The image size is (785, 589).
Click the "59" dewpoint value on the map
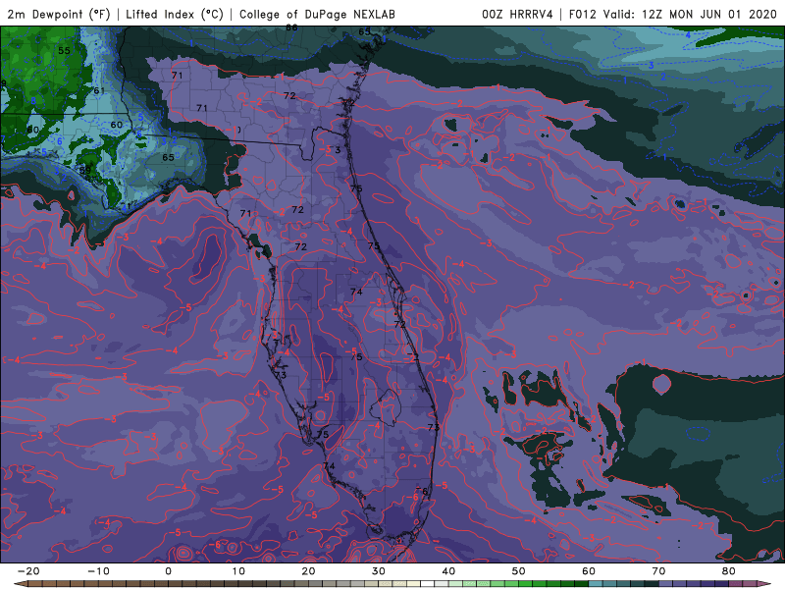pos(85,170)
